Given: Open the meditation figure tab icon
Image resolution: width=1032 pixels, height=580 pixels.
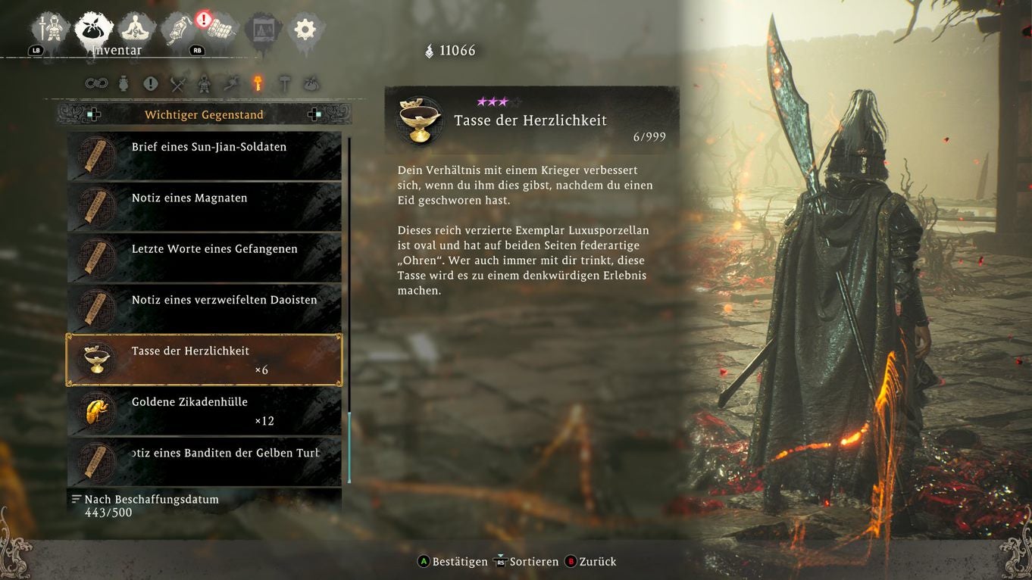Looking at the screenshot, I should tap(136, 29).
